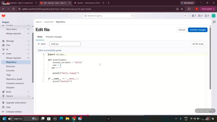Open Branches in sidebar

10,66
